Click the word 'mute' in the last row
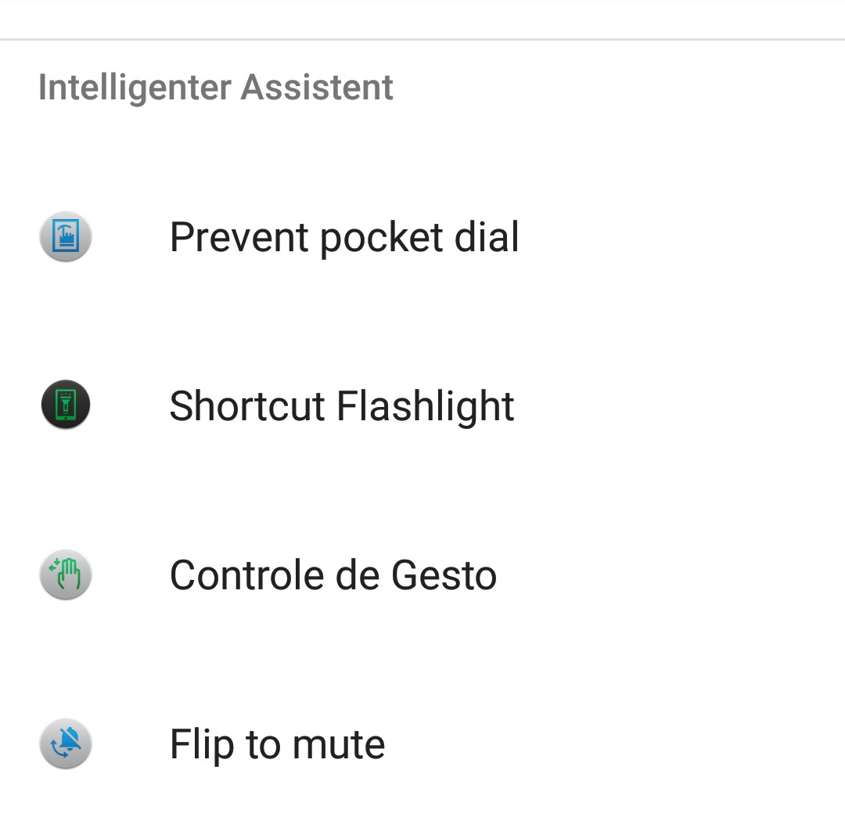Viewport: 845px width, 828px height. 339,745
